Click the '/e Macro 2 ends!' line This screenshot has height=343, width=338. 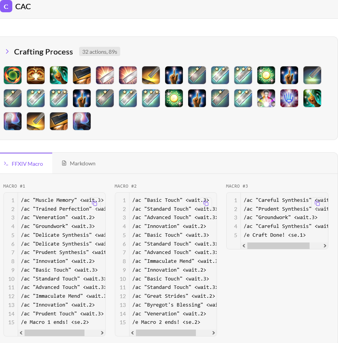(166, 322)
